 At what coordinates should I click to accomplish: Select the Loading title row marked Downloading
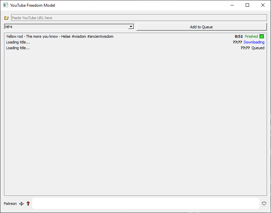(135, 42)
